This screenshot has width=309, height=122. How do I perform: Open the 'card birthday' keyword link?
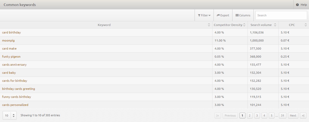click(11, 32)
